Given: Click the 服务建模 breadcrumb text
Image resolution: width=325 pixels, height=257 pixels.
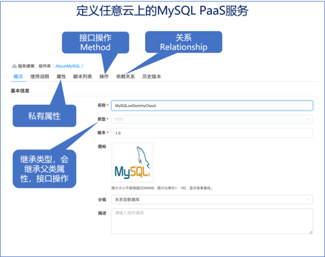Looking at the screenshot, I should pos(26,66).
